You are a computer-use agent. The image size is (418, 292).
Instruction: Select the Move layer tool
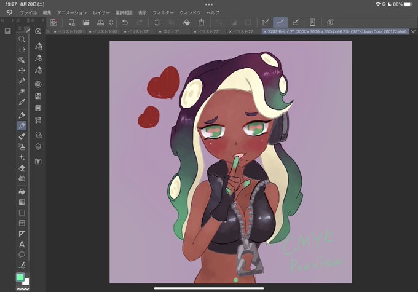[x=22, y=71]
